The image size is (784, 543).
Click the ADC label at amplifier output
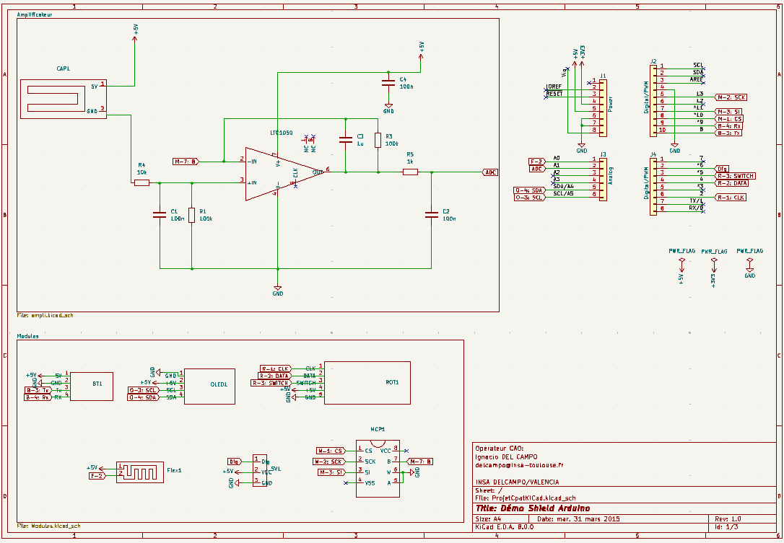(x=490, y=172)
